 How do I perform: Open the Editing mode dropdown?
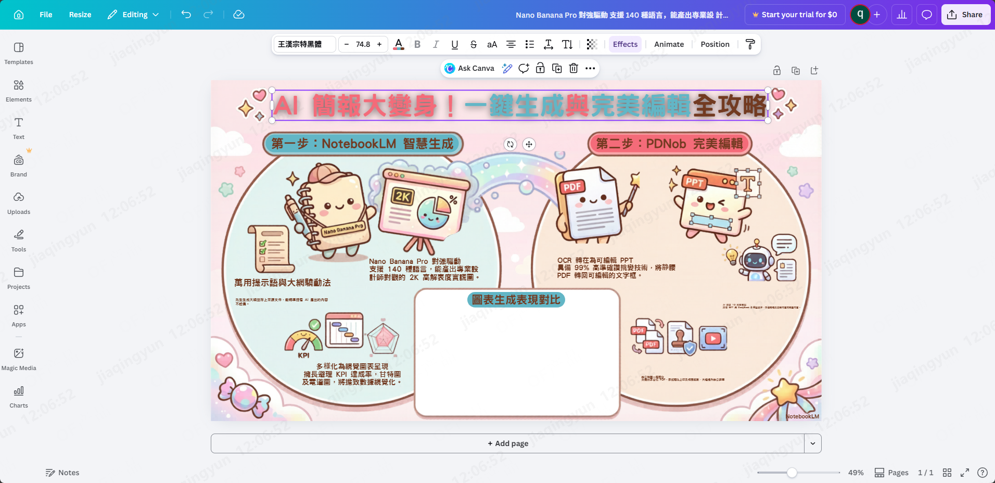(x=133, y=15)
